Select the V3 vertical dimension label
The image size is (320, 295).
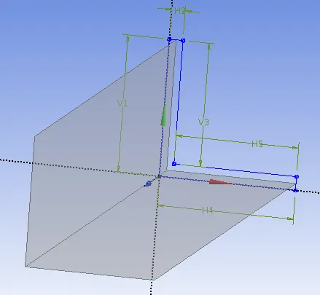point(203,122)
